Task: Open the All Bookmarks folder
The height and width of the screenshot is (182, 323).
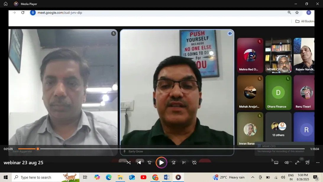Action: tap(305, 21)
